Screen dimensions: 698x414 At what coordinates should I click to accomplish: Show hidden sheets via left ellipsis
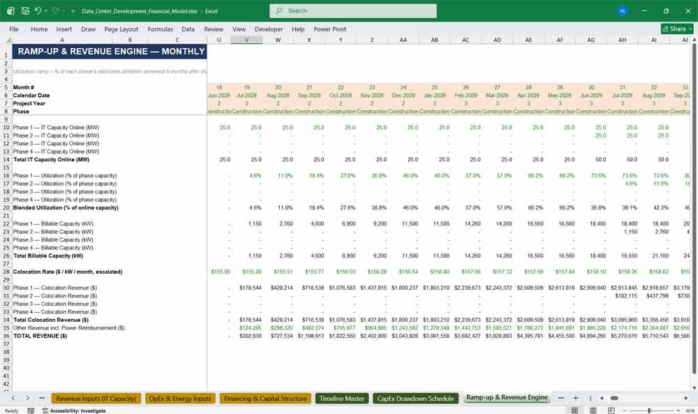click(42, 398)
